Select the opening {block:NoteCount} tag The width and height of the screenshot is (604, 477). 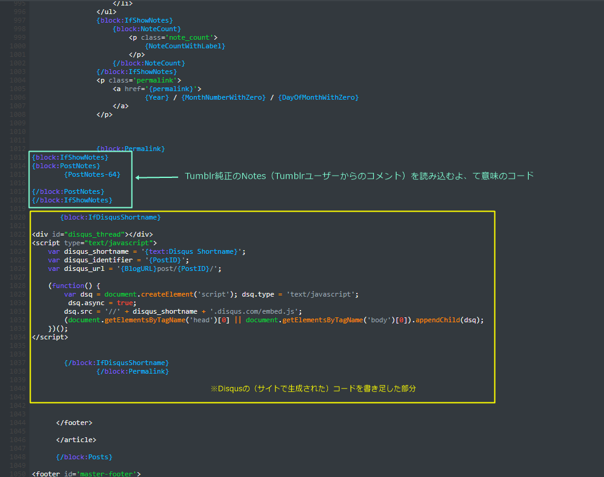click(147, 29)
